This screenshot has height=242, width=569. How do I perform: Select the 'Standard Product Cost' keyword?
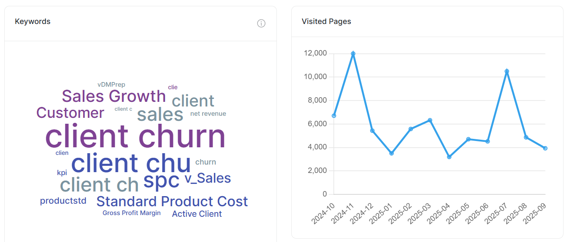172,202
